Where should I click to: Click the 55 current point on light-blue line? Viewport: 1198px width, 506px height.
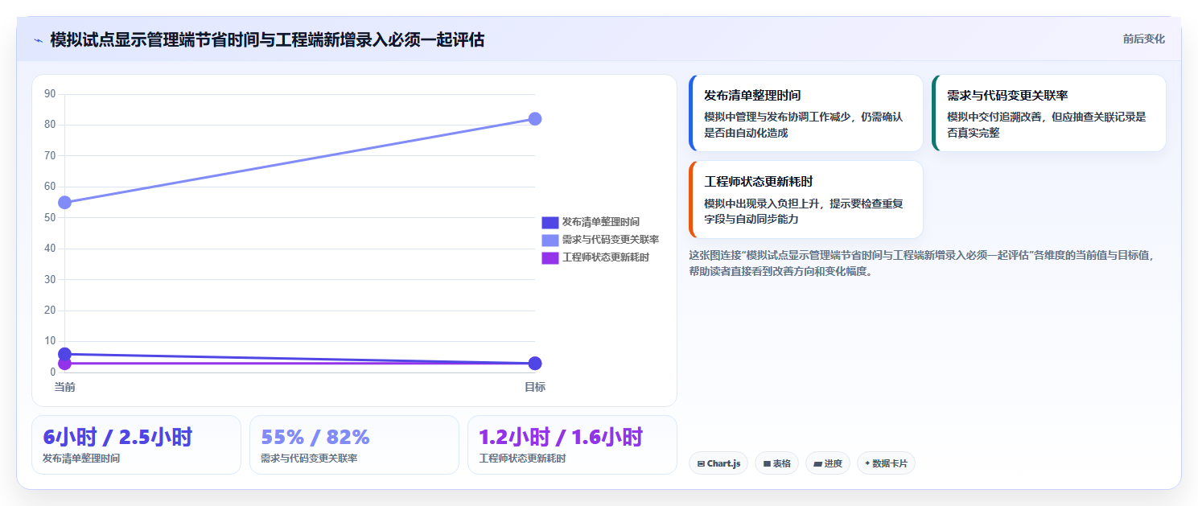[x=65, y=202]
